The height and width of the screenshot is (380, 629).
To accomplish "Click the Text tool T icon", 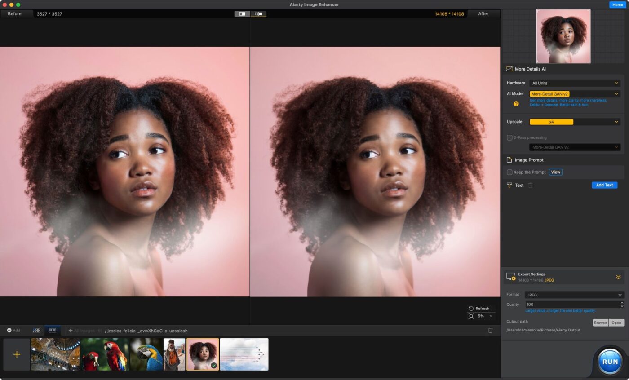I will (509, 185).
